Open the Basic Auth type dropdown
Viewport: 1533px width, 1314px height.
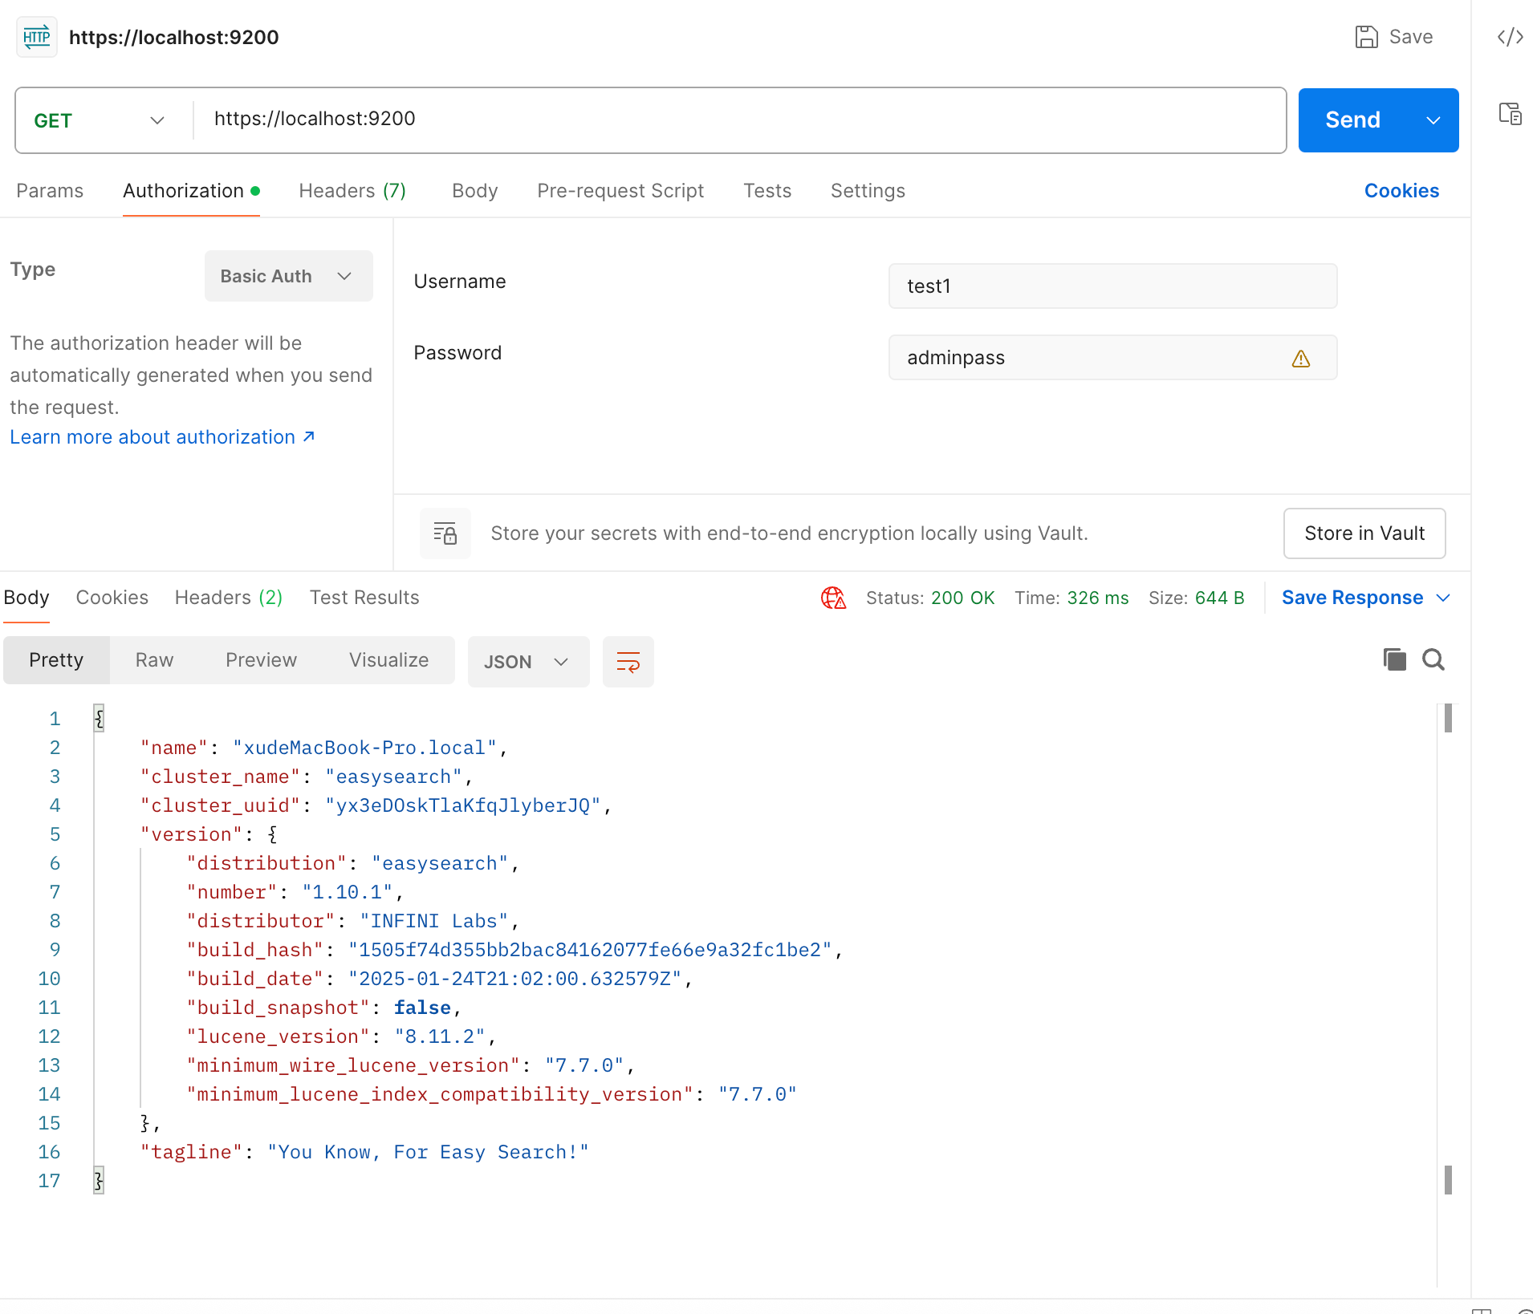[289, 276]
